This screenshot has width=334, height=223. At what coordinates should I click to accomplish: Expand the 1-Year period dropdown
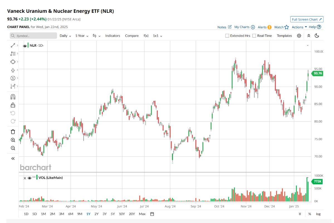point(82,36)
